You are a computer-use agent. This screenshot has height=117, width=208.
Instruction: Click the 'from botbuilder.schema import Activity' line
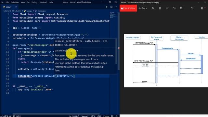[x=39, y=18]
